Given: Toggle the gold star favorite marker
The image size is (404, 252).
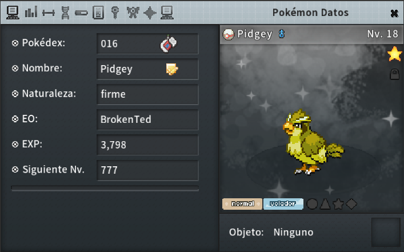Looking at the screenshot, I should point(395,54).
